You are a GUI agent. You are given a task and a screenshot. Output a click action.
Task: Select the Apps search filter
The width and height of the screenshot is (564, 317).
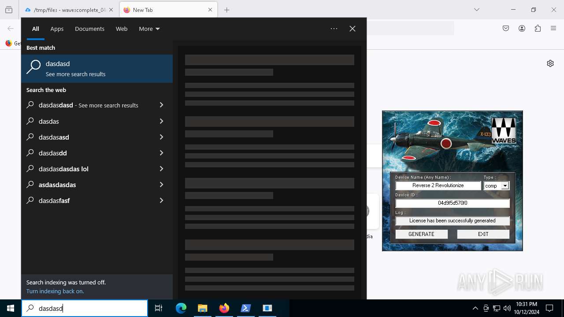click(x=57, y=29)
